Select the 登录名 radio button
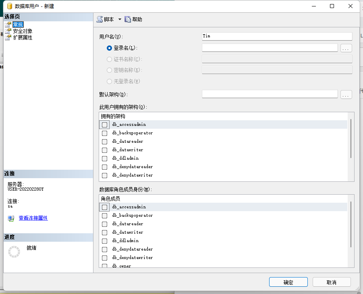Viewport: 363px width, 294px height. (109, 48)
